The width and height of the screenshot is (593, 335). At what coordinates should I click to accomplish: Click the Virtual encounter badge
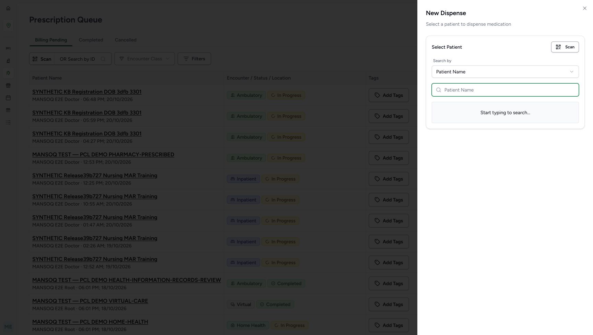tap(241, 304)
